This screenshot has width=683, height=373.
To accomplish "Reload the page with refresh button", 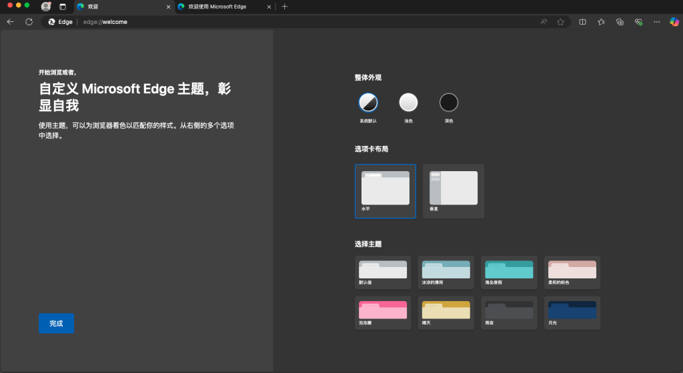I will coord(29,22).
